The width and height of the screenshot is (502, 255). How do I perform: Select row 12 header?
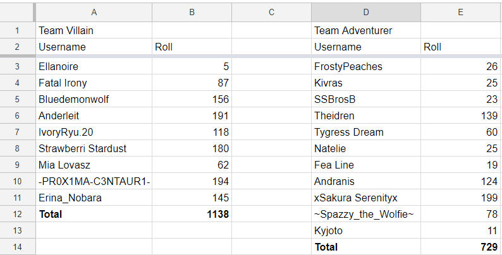pyautogui.click(x=17, y=214)
